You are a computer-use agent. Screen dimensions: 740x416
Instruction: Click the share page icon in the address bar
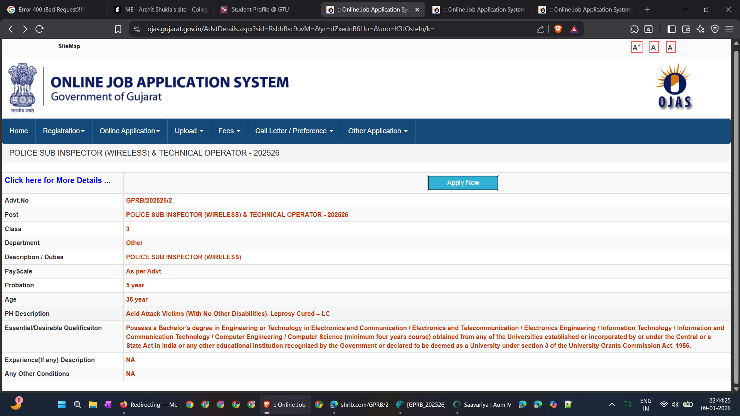click(540, 29)
